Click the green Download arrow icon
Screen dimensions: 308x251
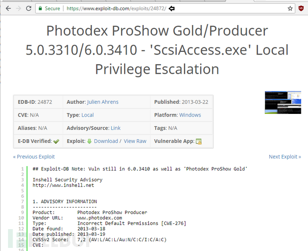tap(89, 141)
